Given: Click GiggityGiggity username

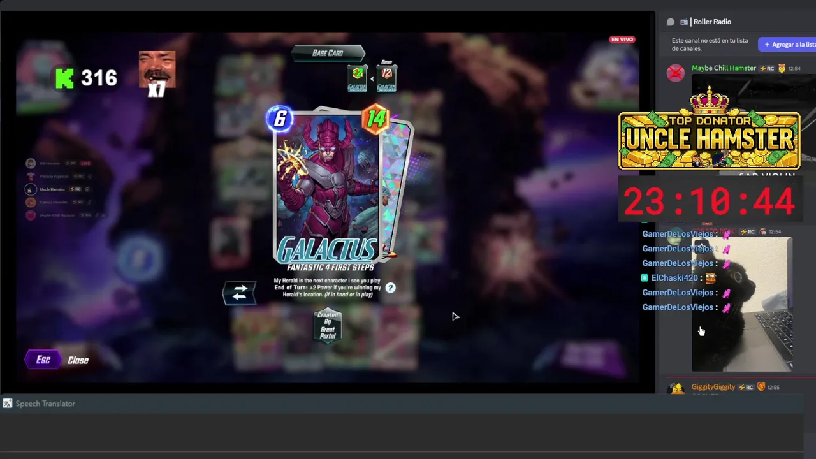Looking at the screenshot, I should tap(713, 387).
